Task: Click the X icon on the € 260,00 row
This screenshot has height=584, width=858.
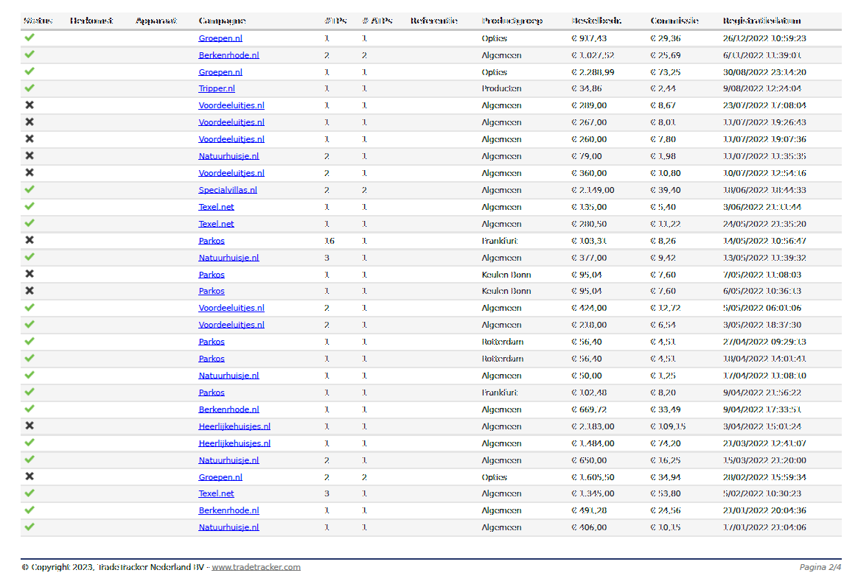Action: click(29, 139)
